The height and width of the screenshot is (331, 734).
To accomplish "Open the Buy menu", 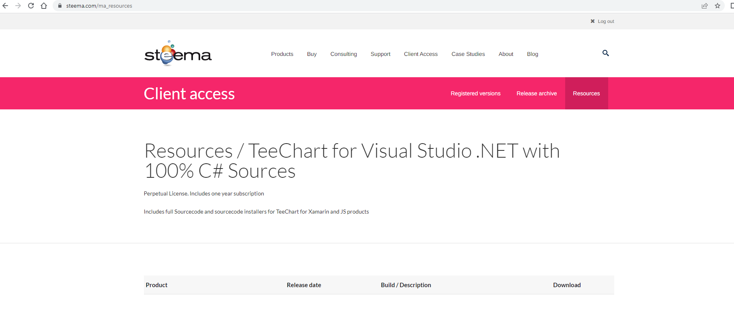I will 312,54.
